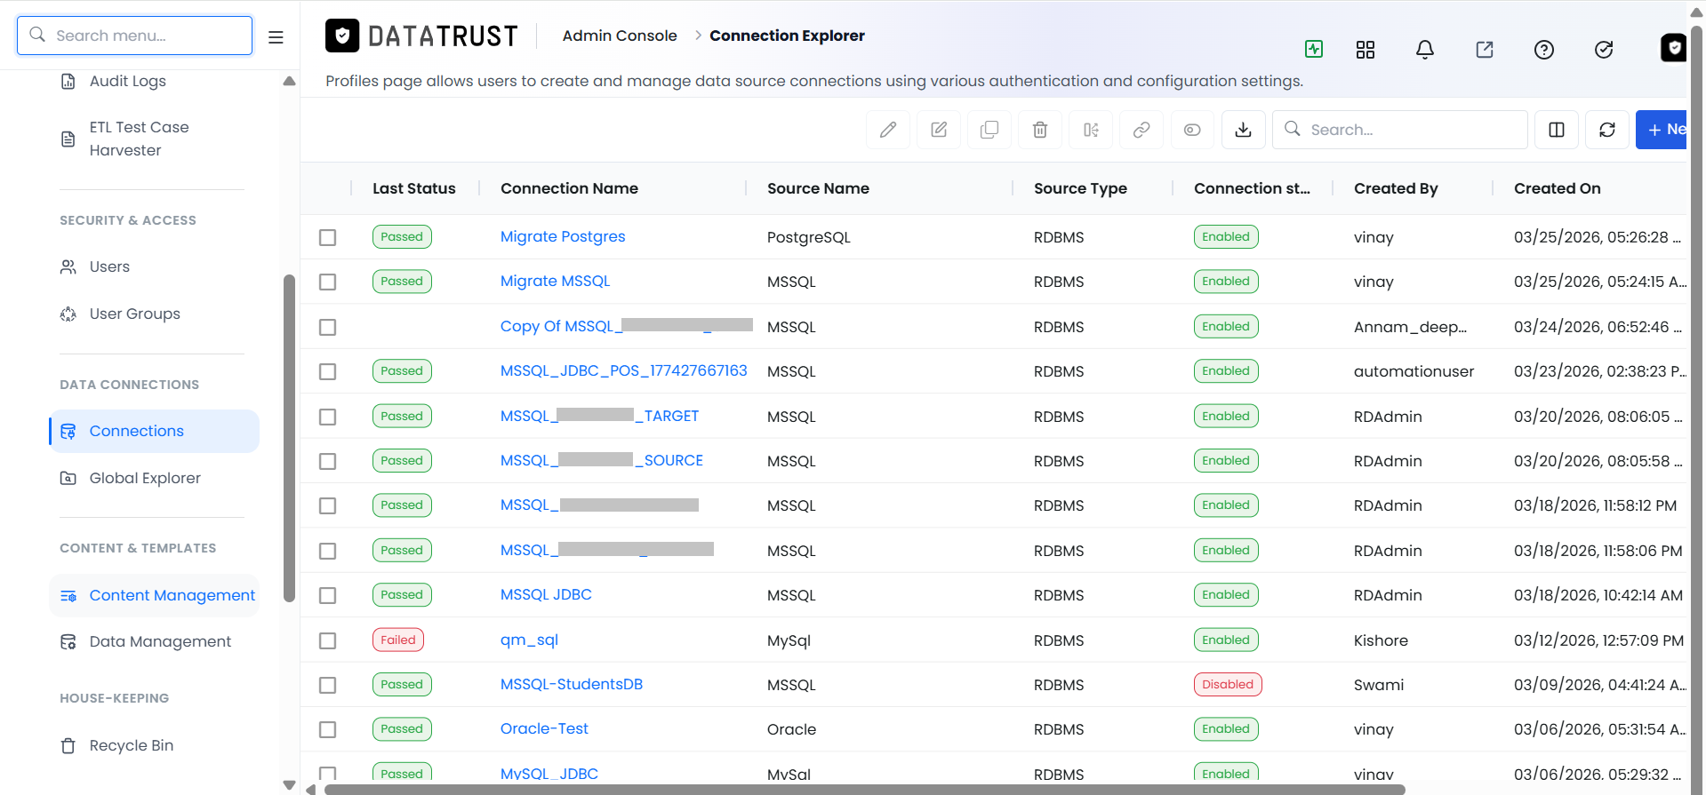Click the link chain toolbar icon
Viewport: 1706px width, 795px height.
1141,130
